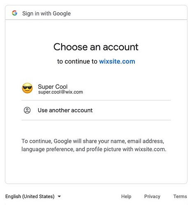Open the language dropdown arrow
Viewport: 192px width, 205px height.
pos(59,196)
